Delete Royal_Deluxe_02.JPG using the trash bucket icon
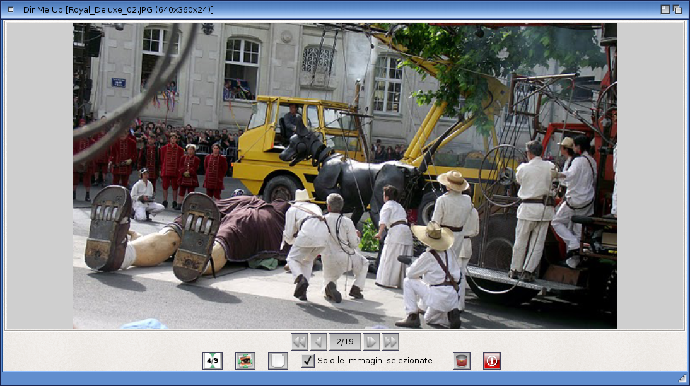Viewport: 690px width, 386px height. click(460, 361)
